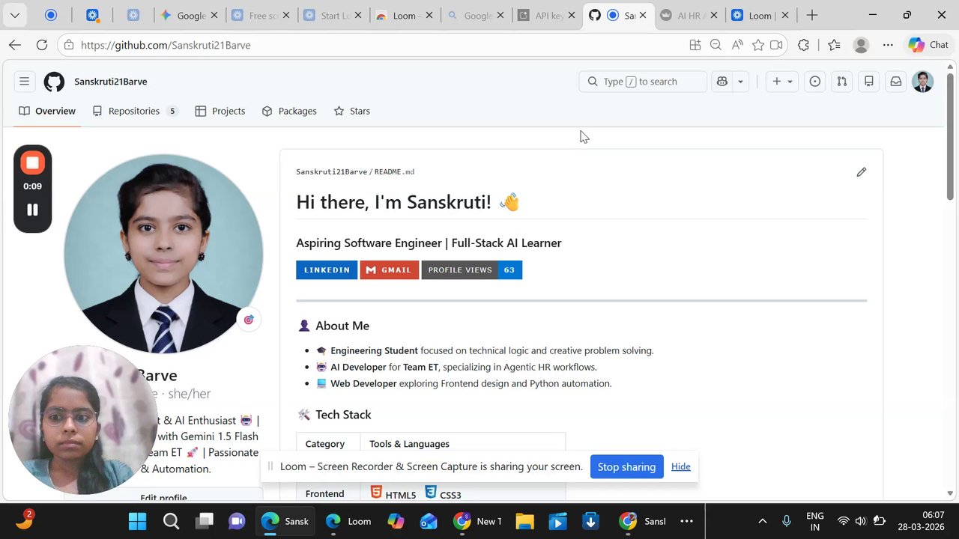Click the Gmail badge
Screen dimensions: 959x539
pyautogui.click(x=390, y=269)
